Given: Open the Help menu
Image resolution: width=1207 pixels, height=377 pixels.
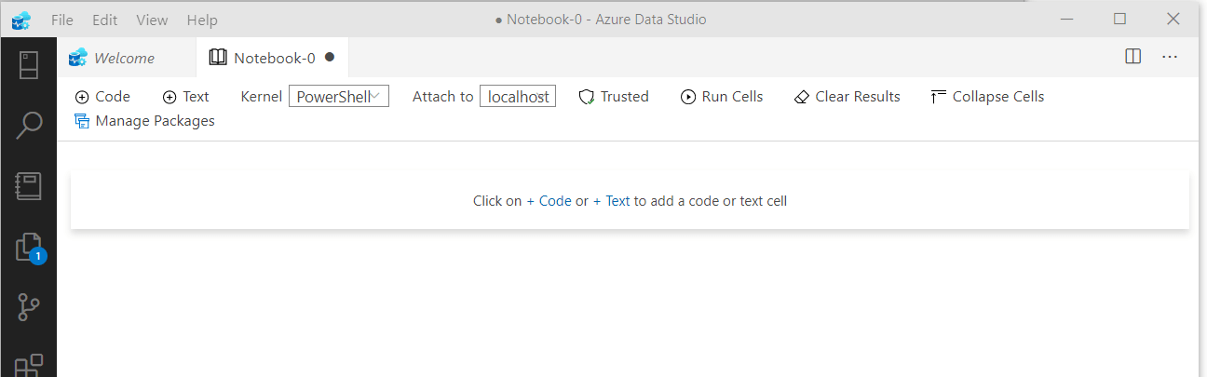Looking at the screenshot, I should click(x=202, y=20).
